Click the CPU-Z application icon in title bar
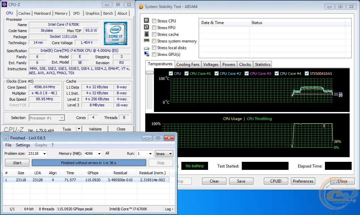 tap(4, 4)
